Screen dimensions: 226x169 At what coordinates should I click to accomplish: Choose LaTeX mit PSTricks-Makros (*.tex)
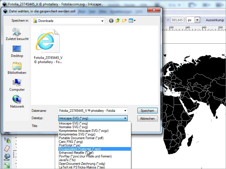tap(95, 167)
